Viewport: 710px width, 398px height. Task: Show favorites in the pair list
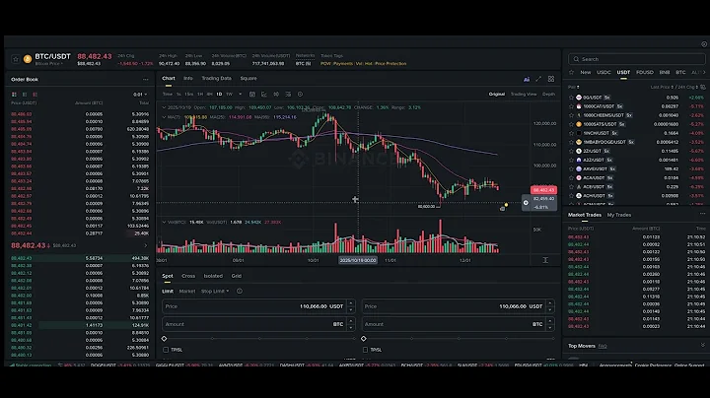[571, 72]
